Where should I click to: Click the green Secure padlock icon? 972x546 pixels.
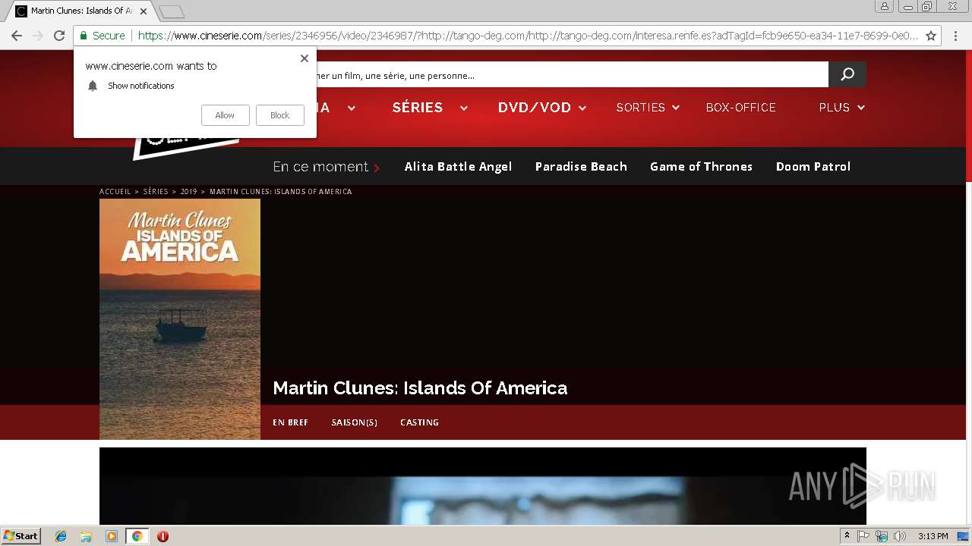pyautogui.click(x=84, y=36)
